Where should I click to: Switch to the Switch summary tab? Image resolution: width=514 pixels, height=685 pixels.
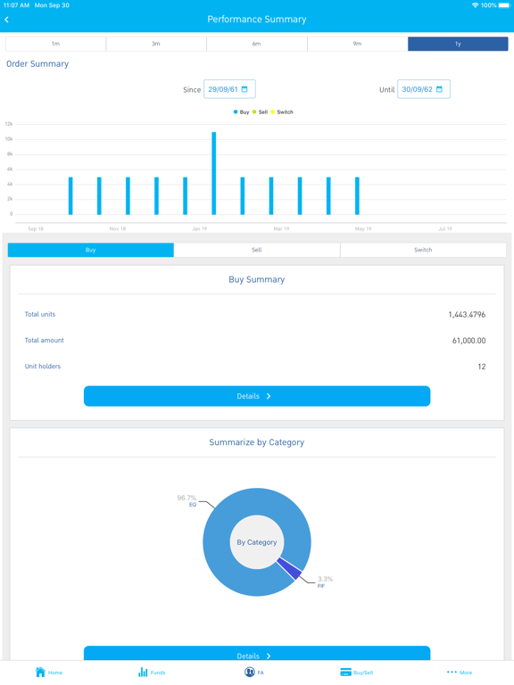coord(423,250)
